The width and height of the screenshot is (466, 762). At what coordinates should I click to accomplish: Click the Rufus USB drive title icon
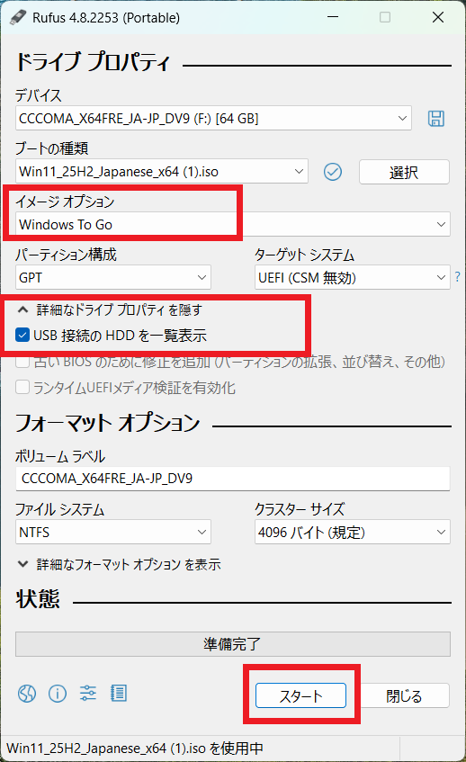point(17,17)
